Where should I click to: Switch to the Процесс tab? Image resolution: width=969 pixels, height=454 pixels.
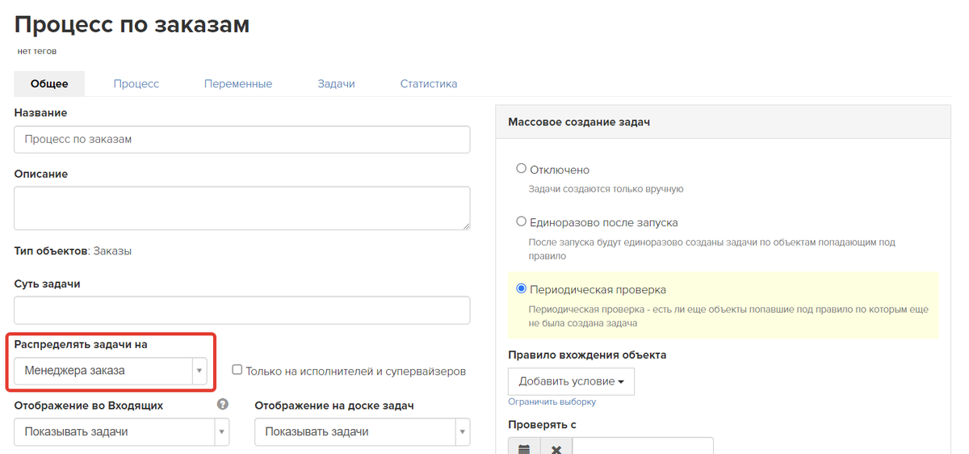tap(136, 84)
